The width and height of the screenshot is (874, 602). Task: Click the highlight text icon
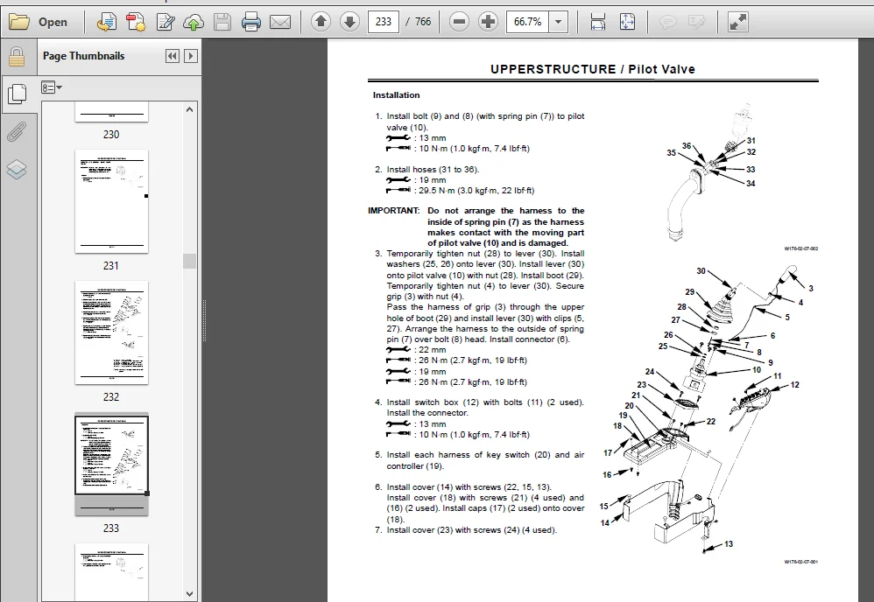(x=696, y=22)
